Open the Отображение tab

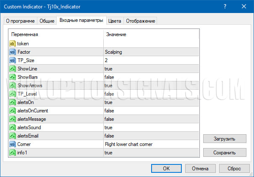click(x=140, y=21)
